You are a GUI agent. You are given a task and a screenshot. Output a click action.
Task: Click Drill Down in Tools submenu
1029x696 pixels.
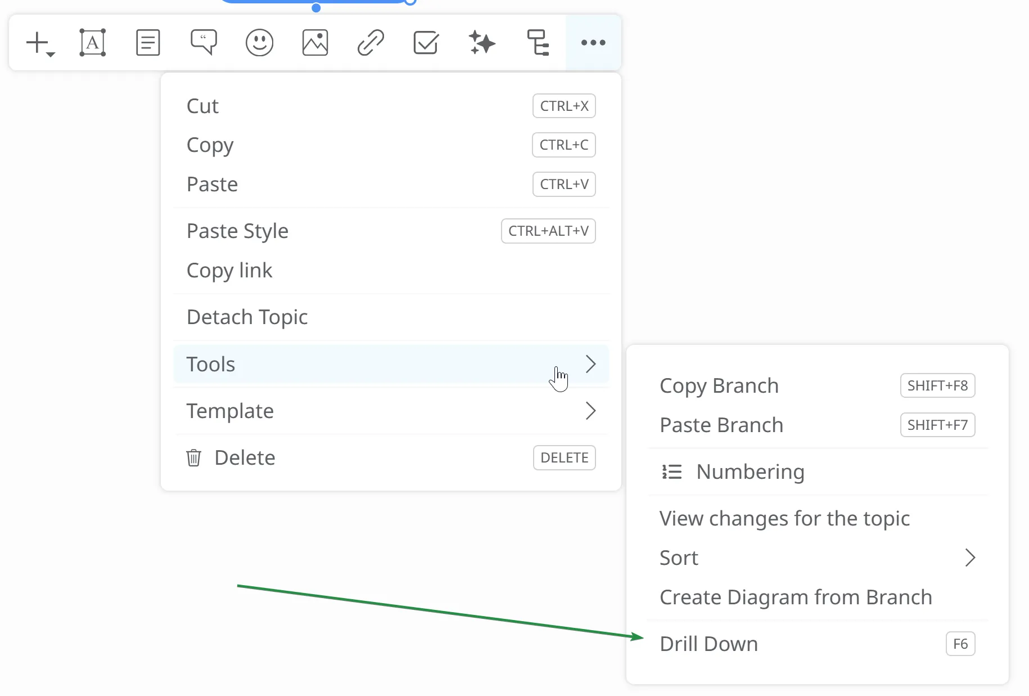pos(816,644)
